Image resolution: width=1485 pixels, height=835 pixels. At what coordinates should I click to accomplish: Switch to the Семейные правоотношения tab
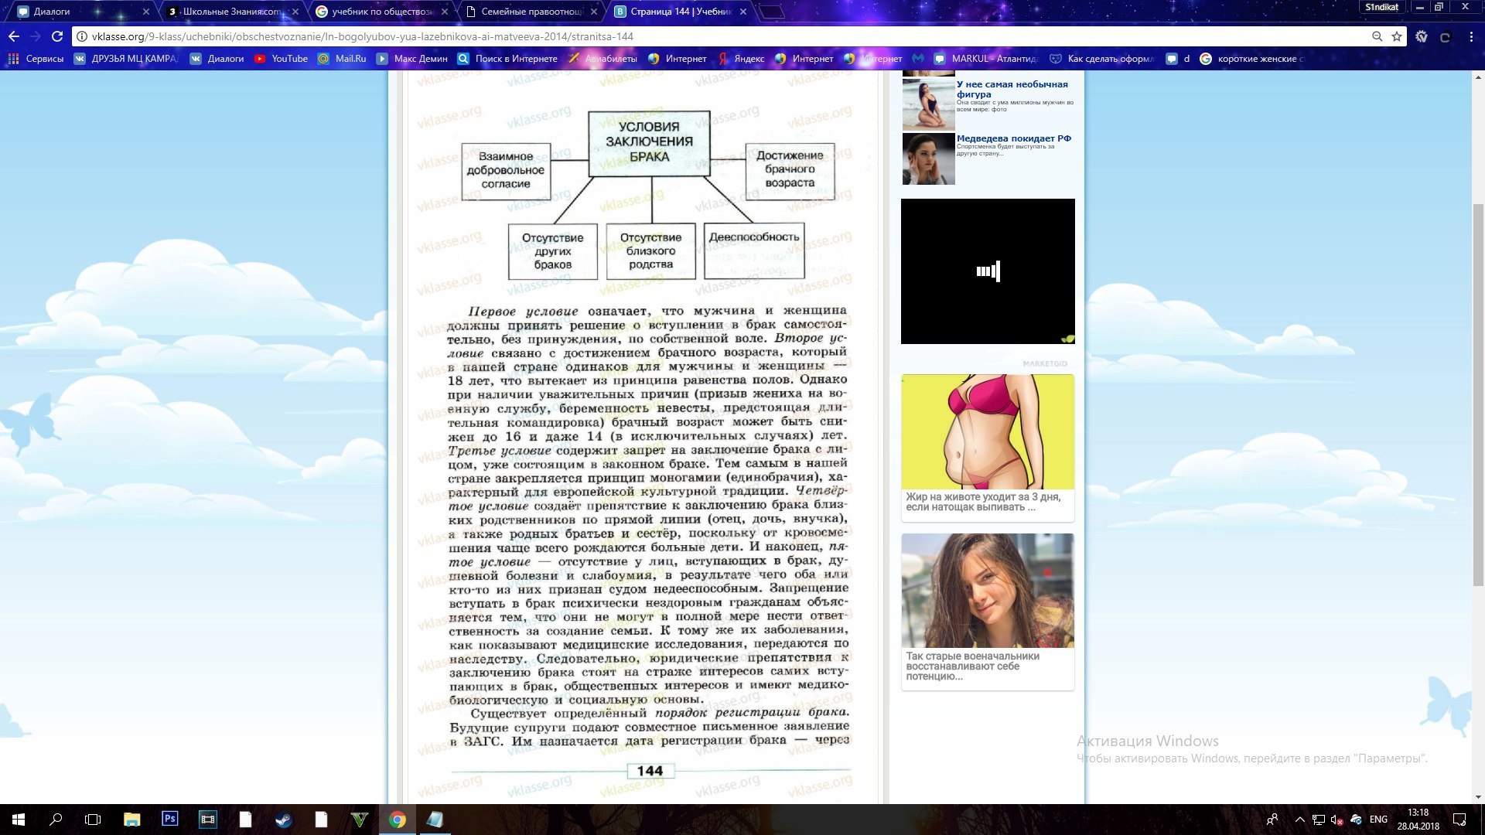pos(531,12)
